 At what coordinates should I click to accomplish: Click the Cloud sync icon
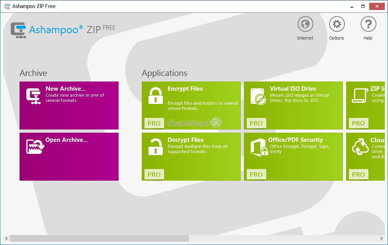tap(360, 147)
